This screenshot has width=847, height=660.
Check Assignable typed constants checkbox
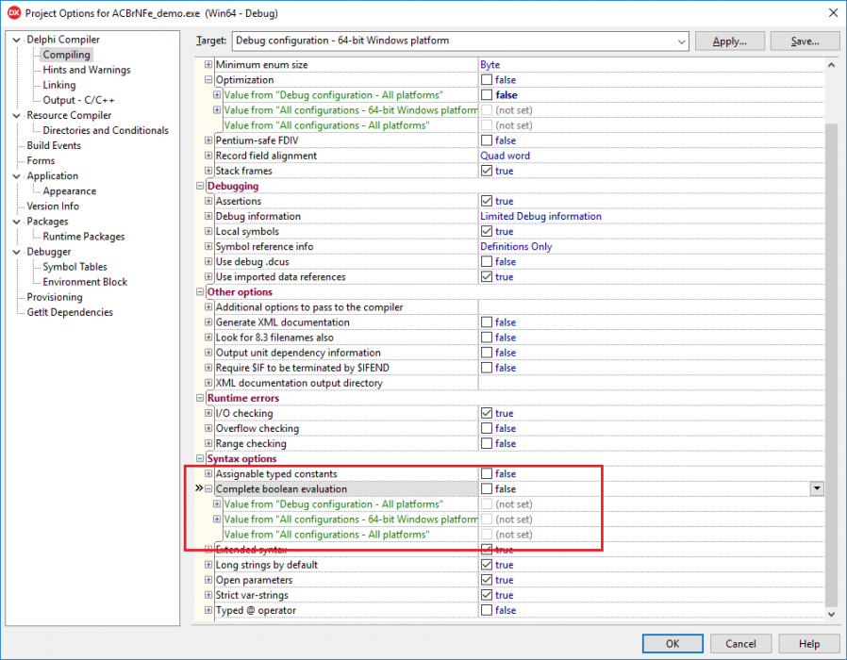point(486,473)
